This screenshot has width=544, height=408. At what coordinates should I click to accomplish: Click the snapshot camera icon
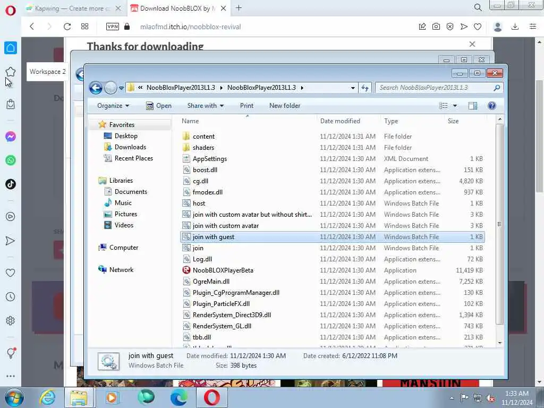click(436, 27)
